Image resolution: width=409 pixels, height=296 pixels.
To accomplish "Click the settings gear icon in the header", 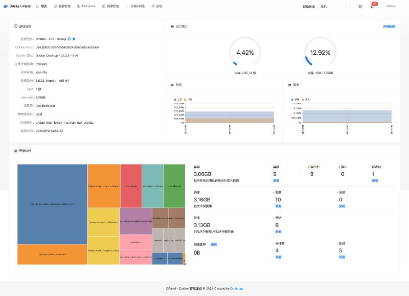I will pos(359,7).
